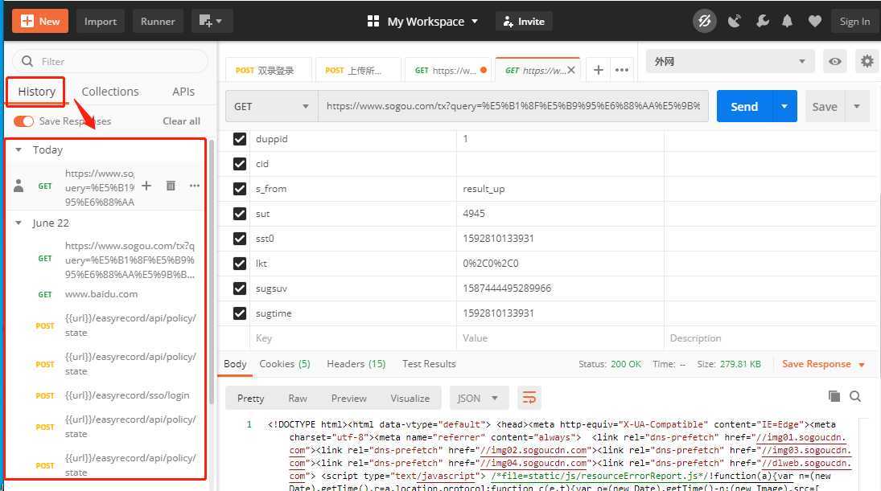This screenshot has width=881, height=491.
Task: Switch to POST 双录登录 request tab
Action: point(269,70)
